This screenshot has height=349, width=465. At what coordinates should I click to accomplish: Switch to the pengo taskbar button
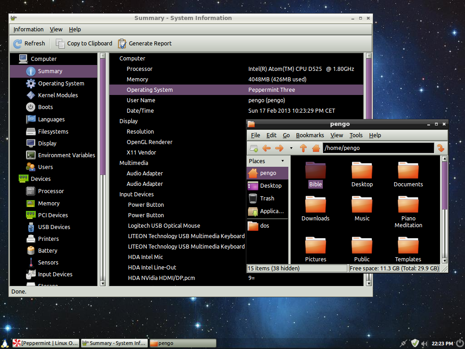183,343
